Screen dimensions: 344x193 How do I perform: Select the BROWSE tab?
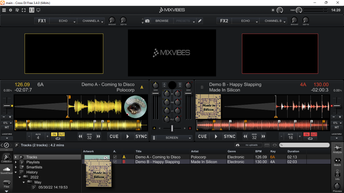point(162,21)
